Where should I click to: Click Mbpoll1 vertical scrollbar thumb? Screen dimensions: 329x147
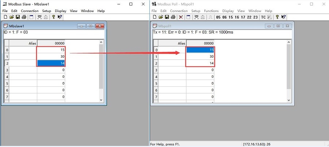289,67
